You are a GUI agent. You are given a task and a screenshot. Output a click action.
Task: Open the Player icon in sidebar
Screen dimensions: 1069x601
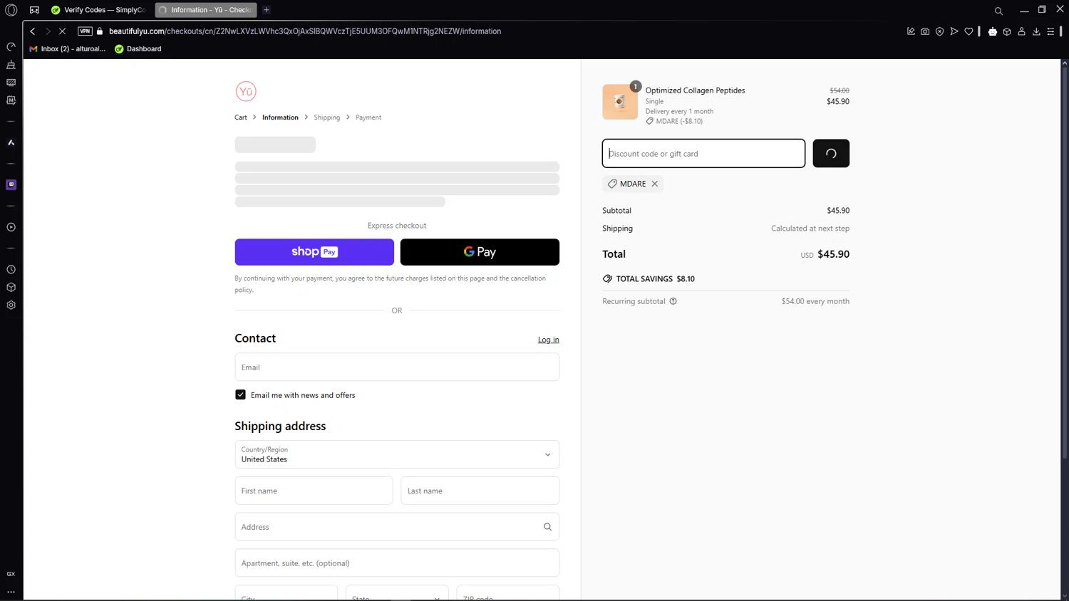tap(11, 227)
